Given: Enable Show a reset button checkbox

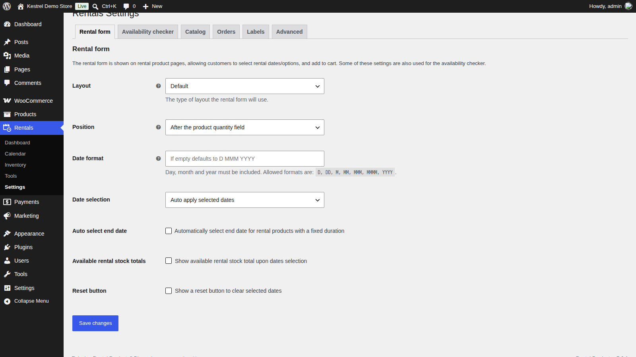Looking at the screenshot, I should pyautogui.click(x=169, y=291).
